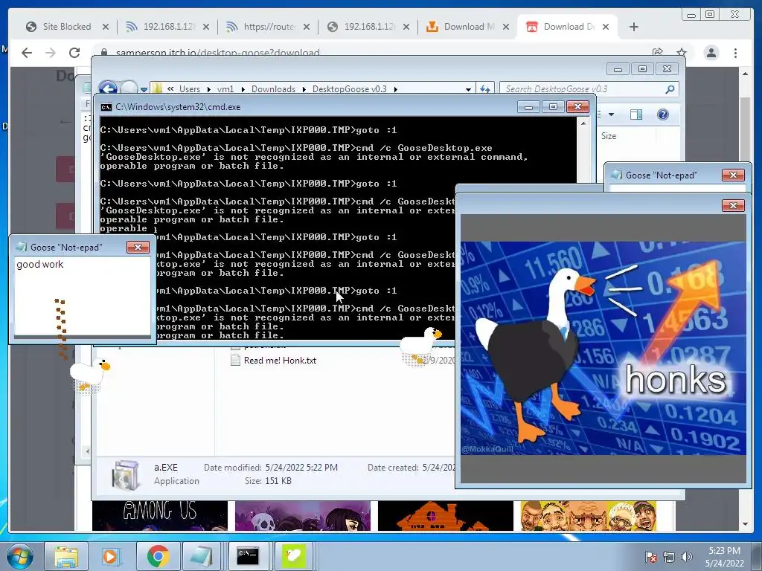Launch Windows Media Player from the taskbar

pyautogui.click(x=110, y=556)
